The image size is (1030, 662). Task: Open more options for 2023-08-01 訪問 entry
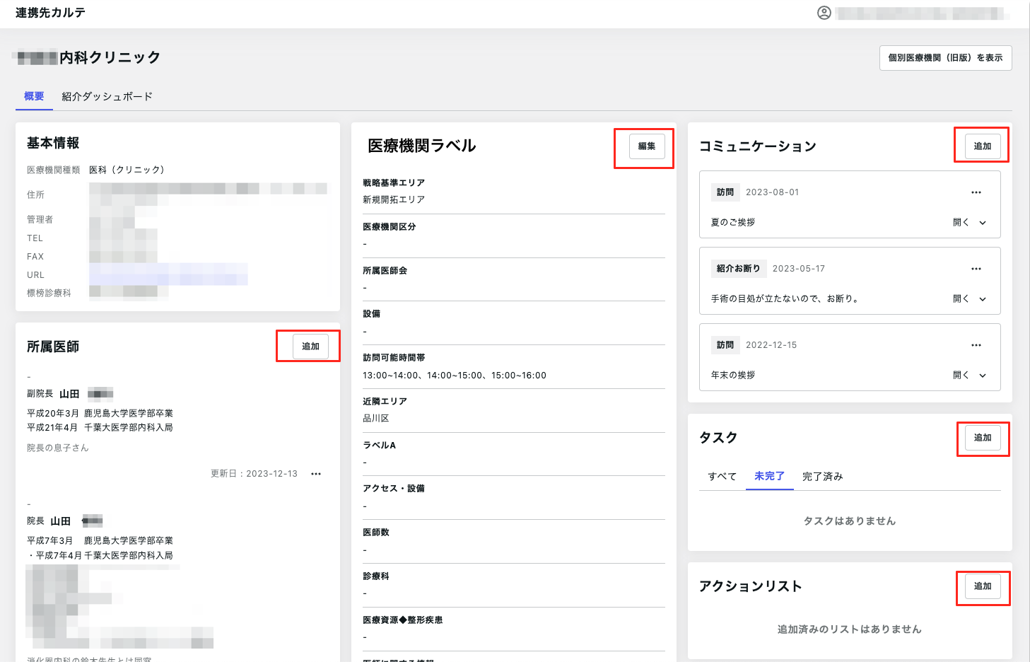click(x=976, y=192)
